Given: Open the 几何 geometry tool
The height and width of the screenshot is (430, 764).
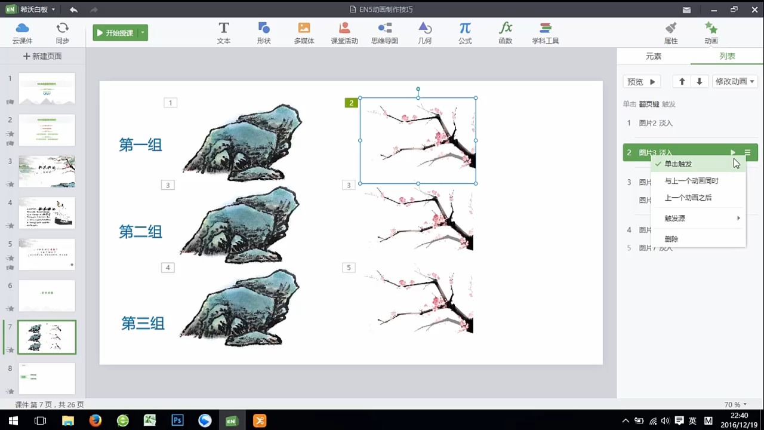Looking at the screenshot, I should 425,33.
